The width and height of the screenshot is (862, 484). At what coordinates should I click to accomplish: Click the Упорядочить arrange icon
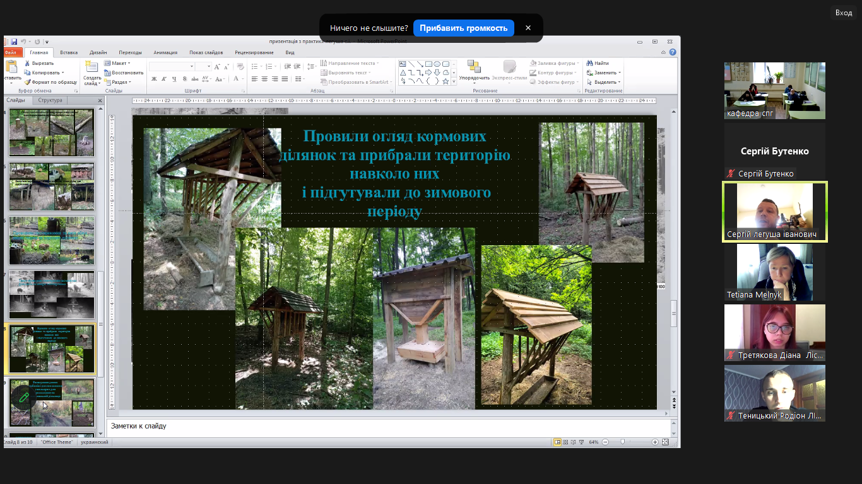[x=474, y=66]
